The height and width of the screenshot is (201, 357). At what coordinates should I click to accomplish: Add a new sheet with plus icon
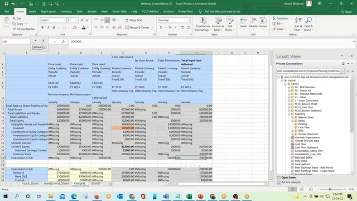pos(111,184)
